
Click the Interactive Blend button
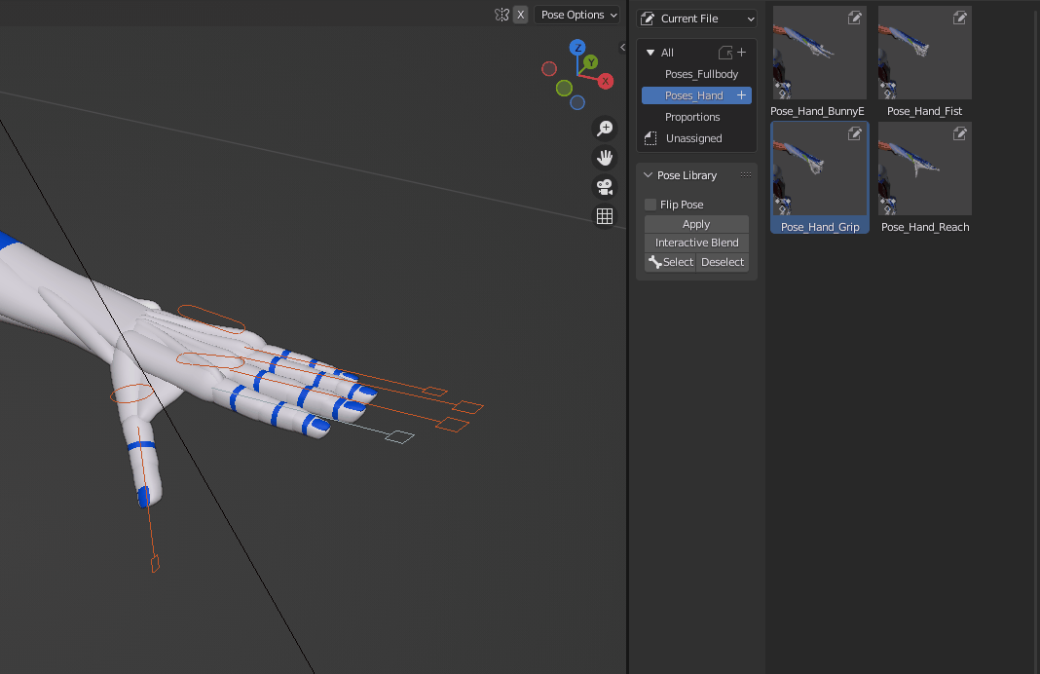696,243
